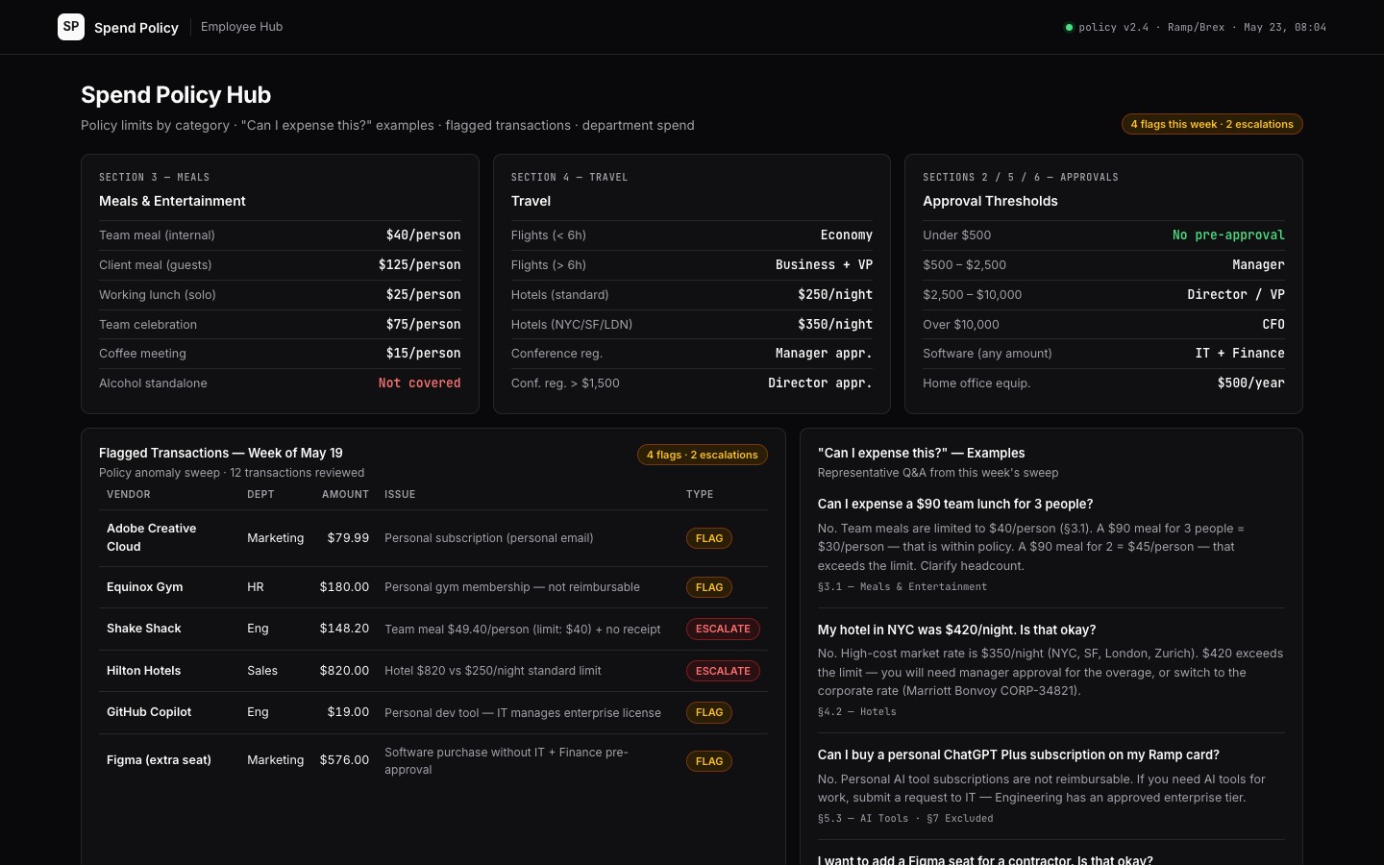
Task: Select the VENDOR column header
Action: [129, 494]
